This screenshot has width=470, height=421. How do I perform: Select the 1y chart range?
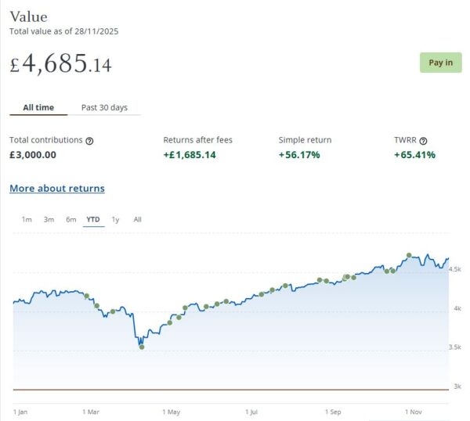point(115,220)
